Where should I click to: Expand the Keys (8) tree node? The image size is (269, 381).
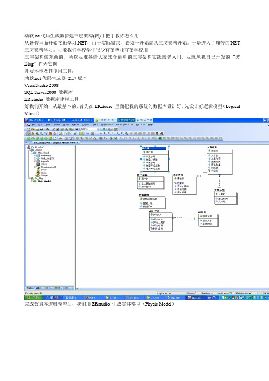[x=35, y=161]
